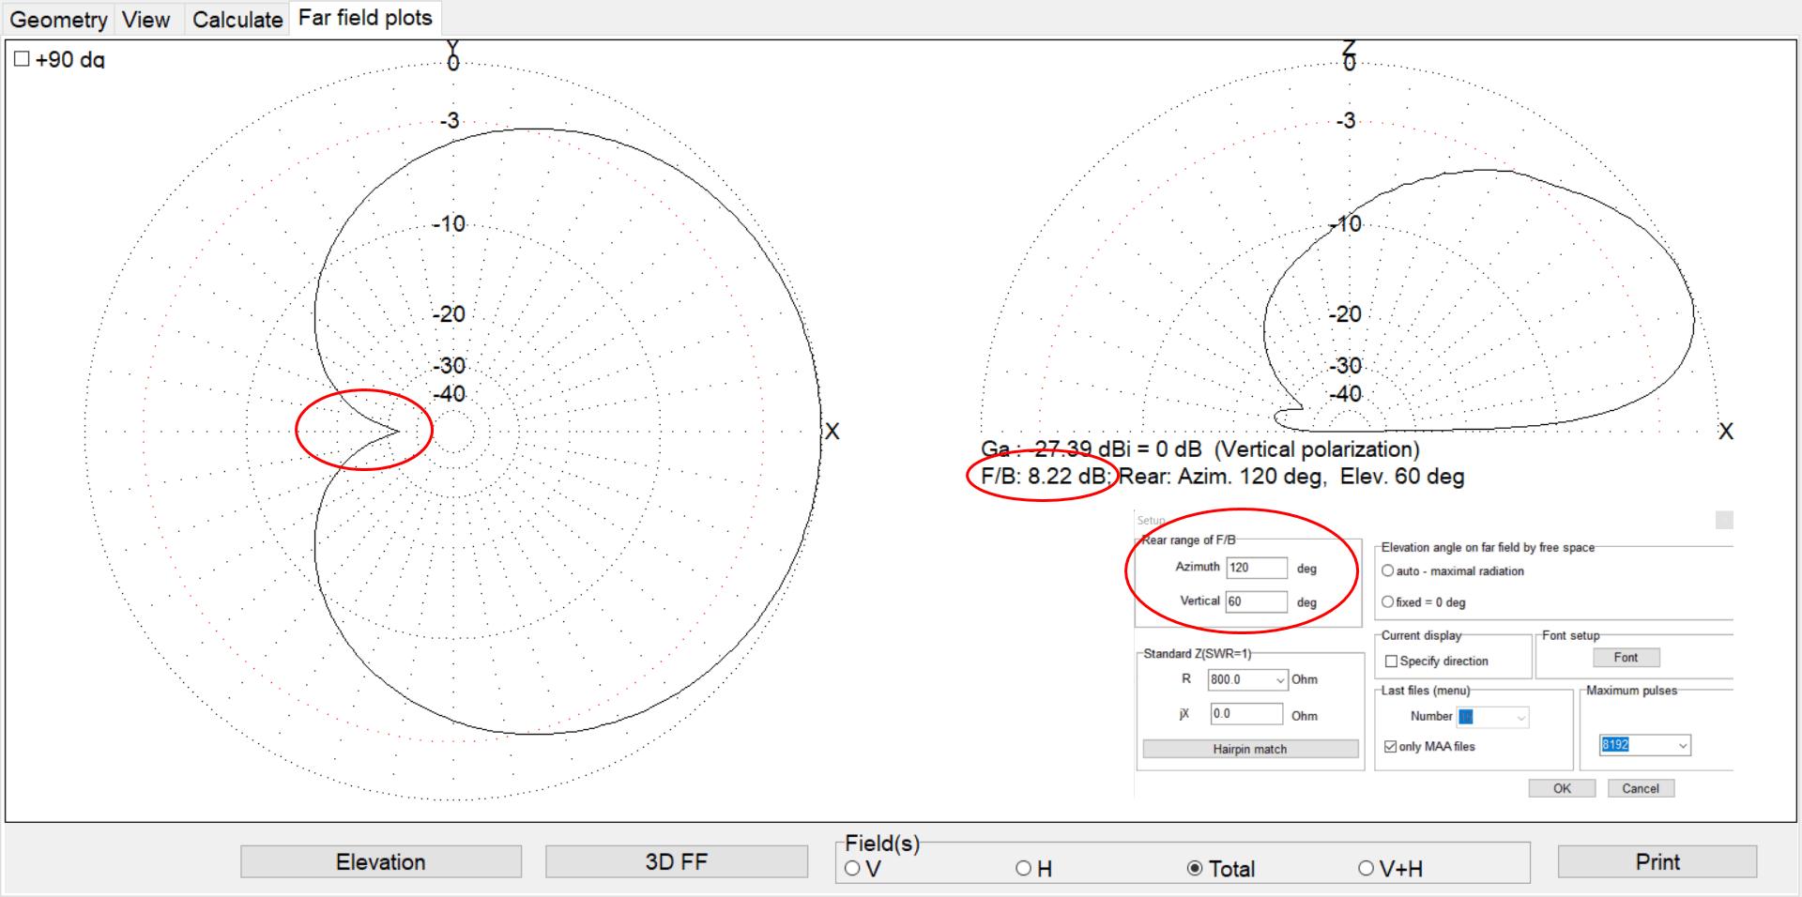Confirm setup with the OK button

click(x=1562, y=788)
